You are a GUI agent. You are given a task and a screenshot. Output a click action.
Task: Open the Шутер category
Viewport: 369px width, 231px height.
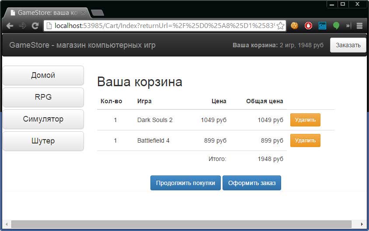[x=43, y=141]
